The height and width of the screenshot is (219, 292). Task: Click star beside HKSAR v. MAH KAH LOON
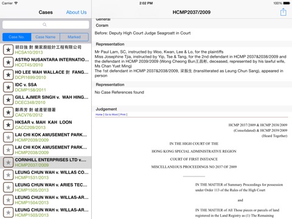(x=9, y=125)
